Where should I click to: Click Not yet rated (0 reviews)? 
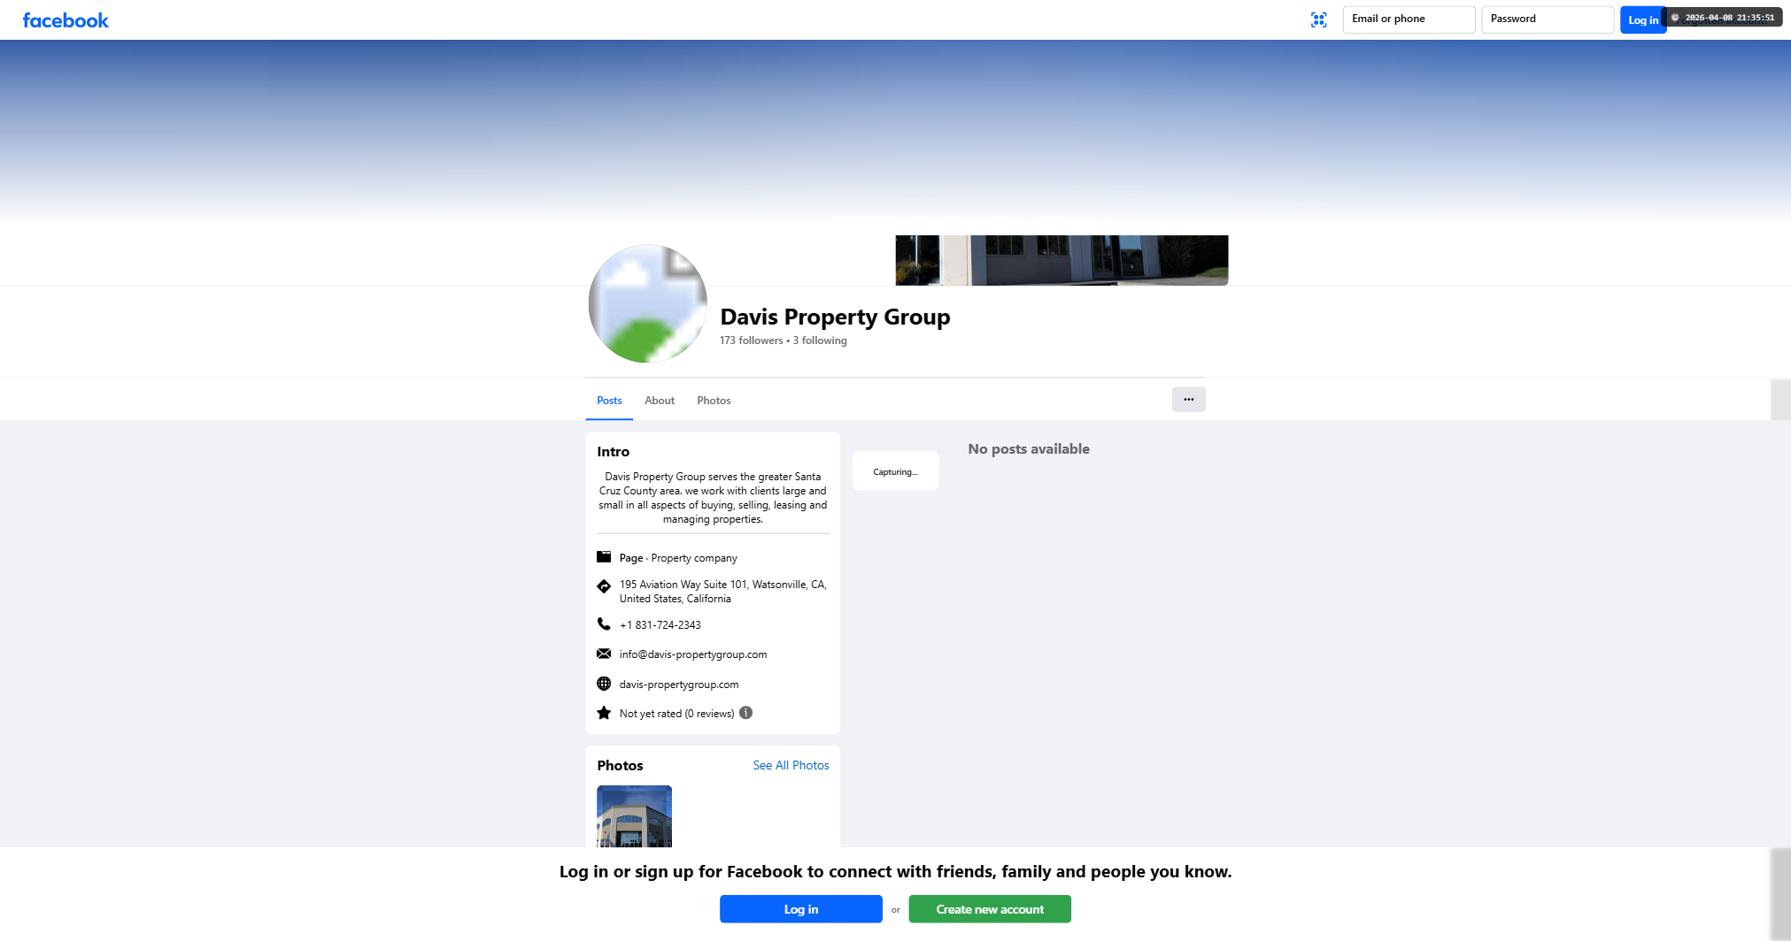tap(676, 714)
